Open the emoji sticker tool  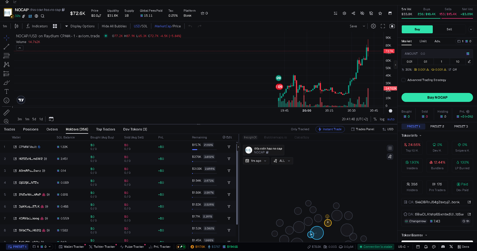pyautogui.click(x=7, y=101)
